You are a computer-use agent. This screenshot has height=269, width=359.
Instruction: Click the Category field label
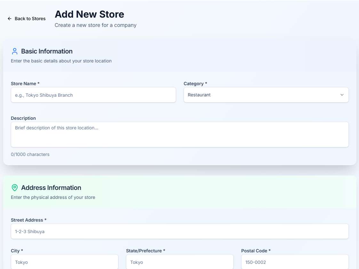195,84
